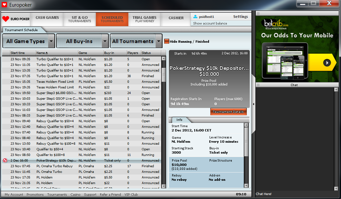Click the Info panel scroll-down arrow
The image size is (341, 199).
point(246,185)
